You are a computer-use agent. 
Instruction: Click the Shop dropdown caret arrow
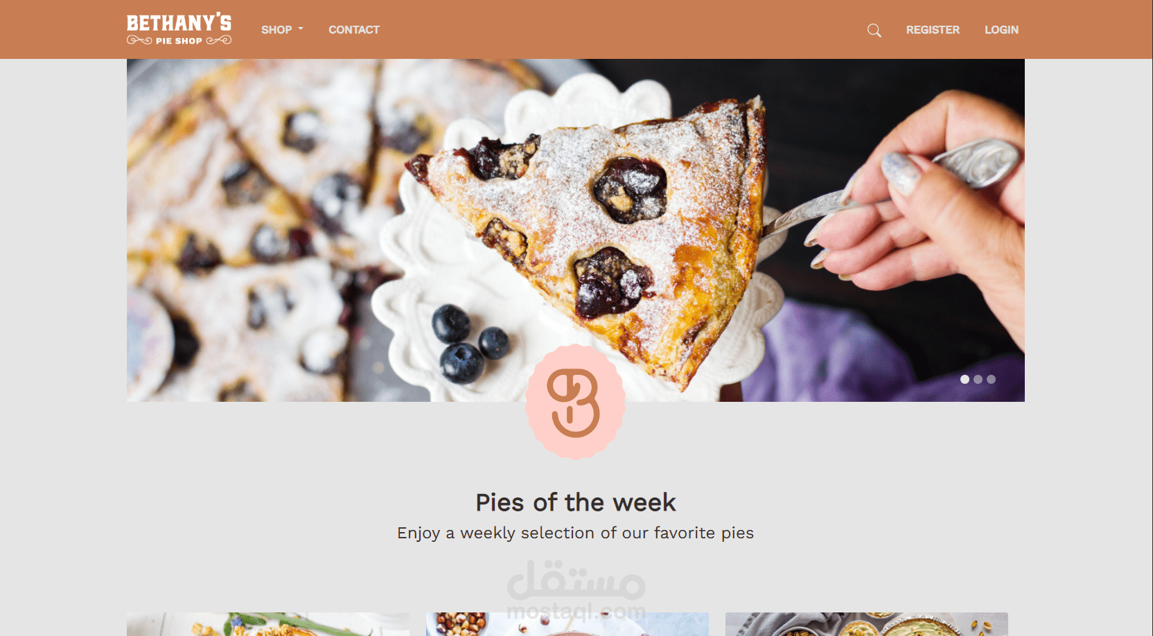pyautogui.click(x=301, y=29)
